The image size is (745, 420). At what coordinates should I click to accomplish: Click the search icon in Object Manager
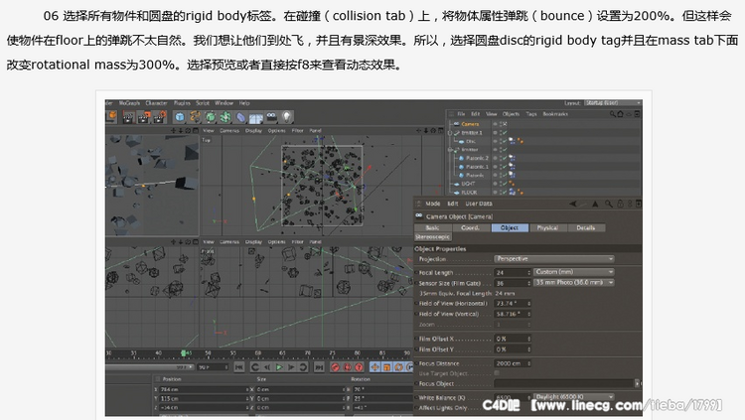(613, 114)
